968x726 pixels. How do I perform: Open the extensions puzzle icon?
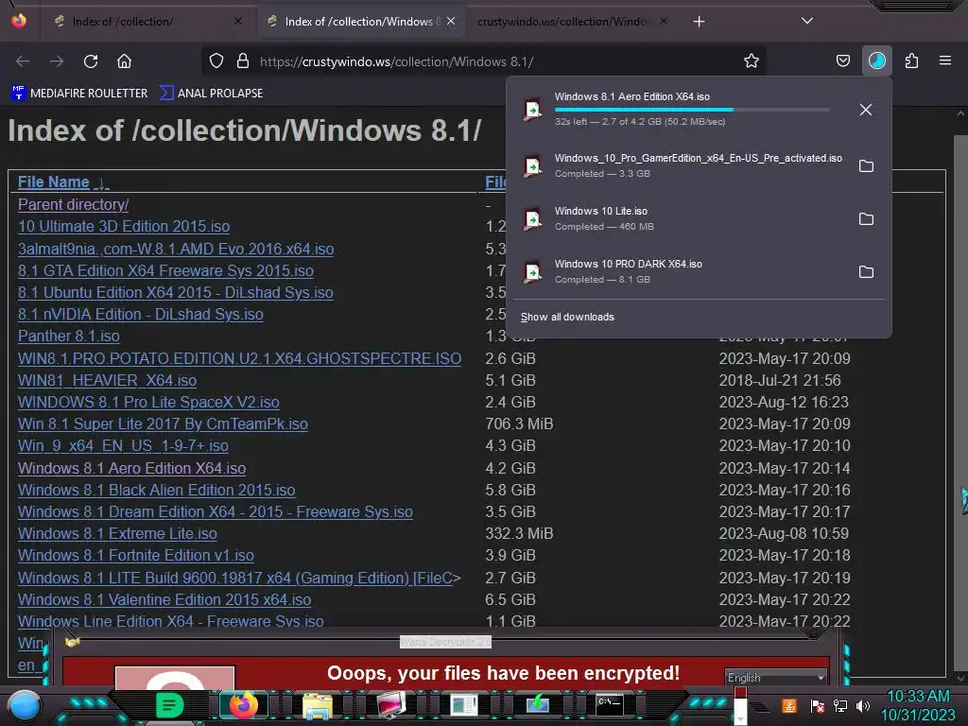911,61
